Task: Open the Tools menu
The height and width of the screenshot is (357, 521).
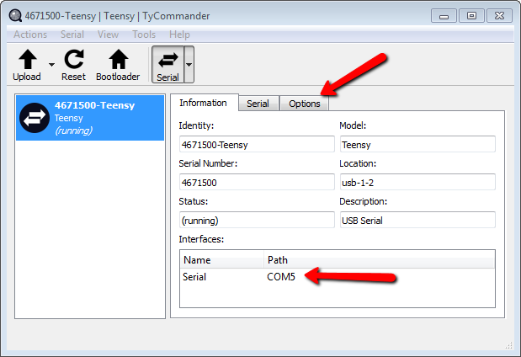Action: click(144, 35)
